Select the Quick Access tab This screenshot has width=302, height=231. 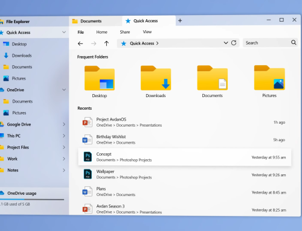point(149,21)
